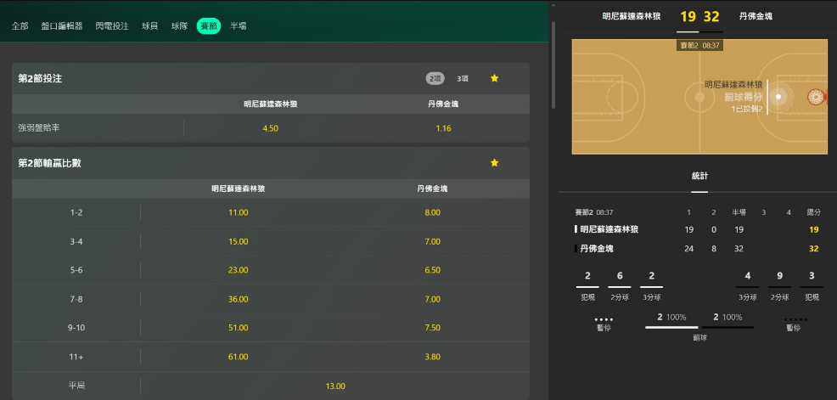Click the 明尼蘇達森林狼 row in stats table

point(698,229)
